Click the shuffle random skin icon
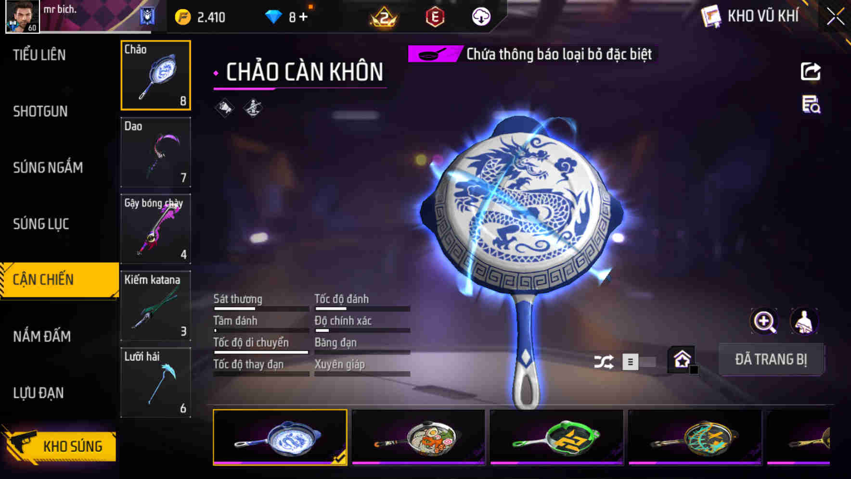 (604, 362)
